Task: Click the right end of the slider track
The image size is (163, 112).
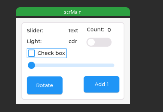Action: [113, 65]
